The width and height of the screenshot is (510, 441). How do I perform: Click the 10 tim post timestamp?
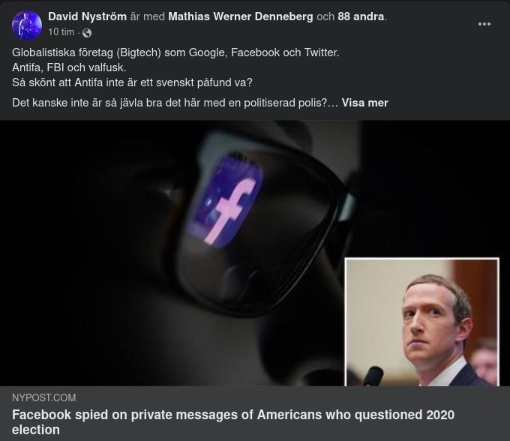tap(61, 31)
